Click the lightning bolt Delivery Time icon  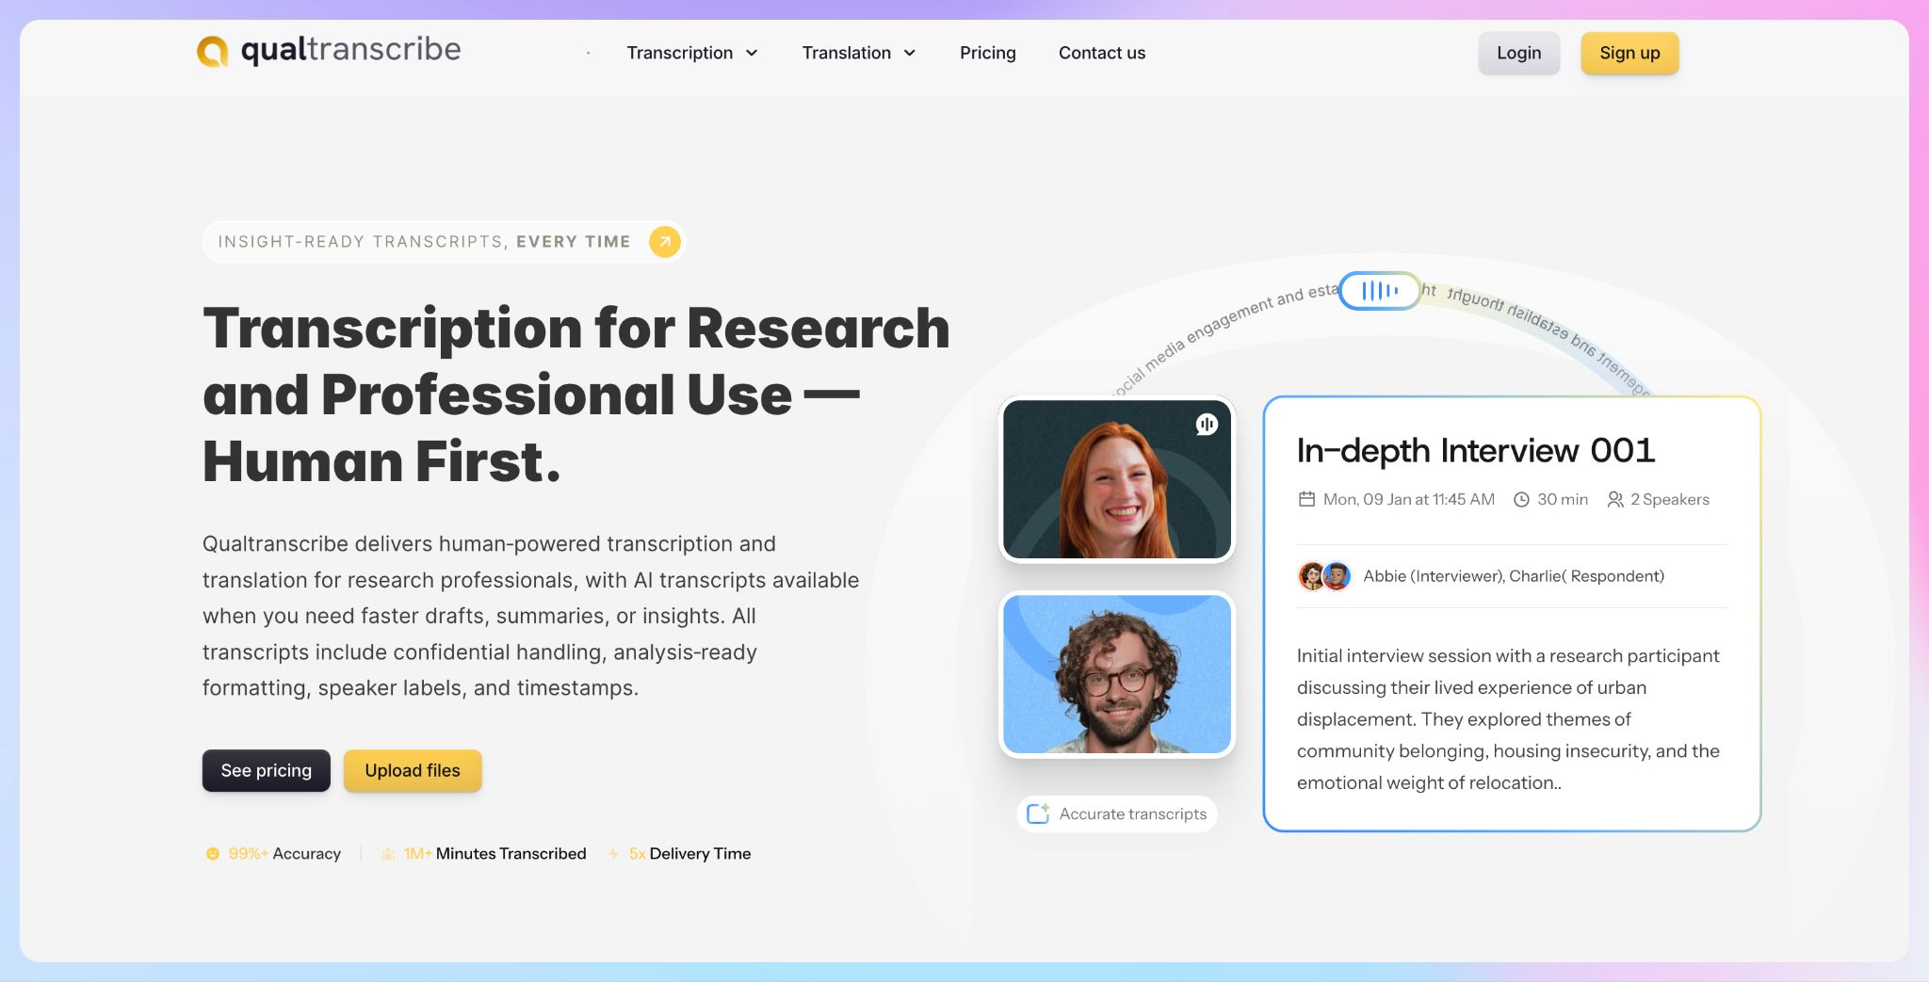pyautogui.click(x=613, y=854)
